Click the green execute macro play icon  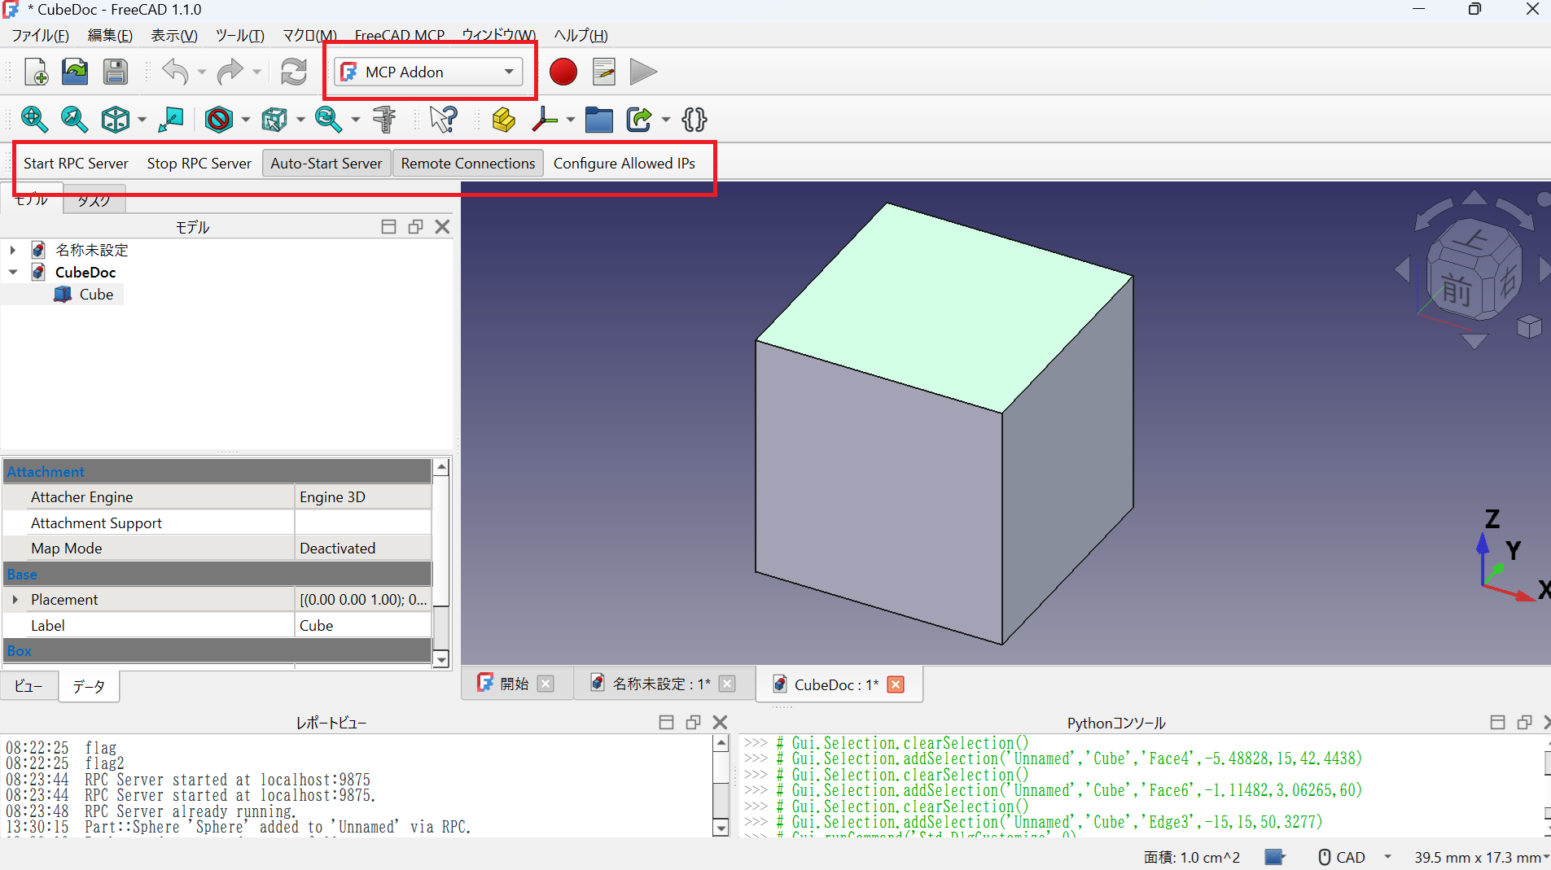pos(643,72)
